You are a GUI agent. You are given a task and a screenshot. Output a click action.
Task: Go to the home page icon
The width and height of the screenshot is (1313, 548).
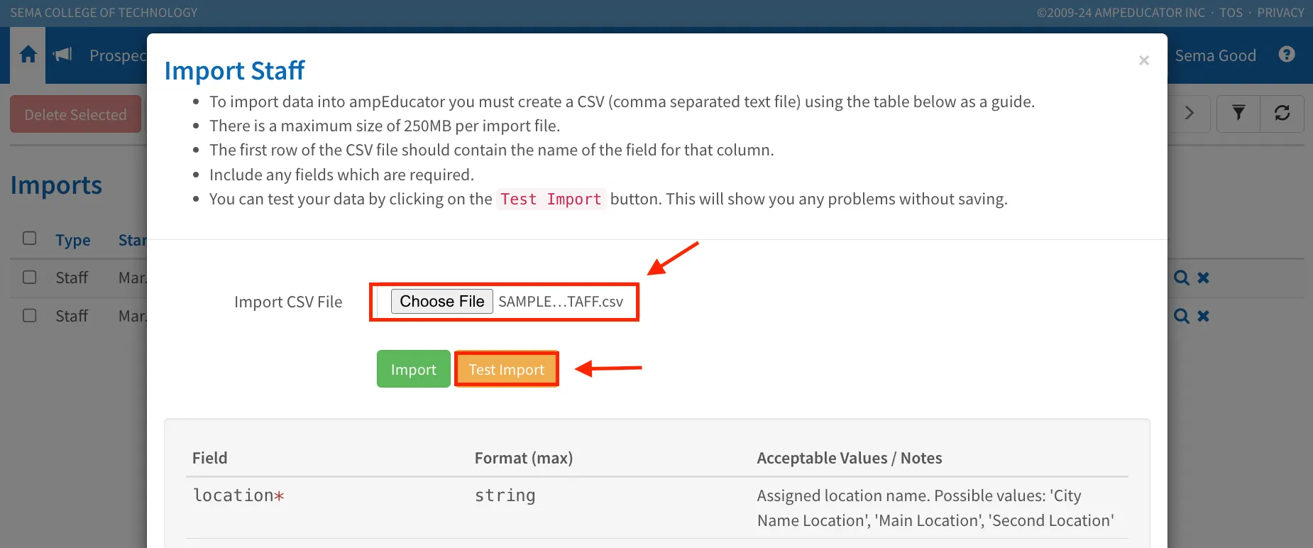28,55
